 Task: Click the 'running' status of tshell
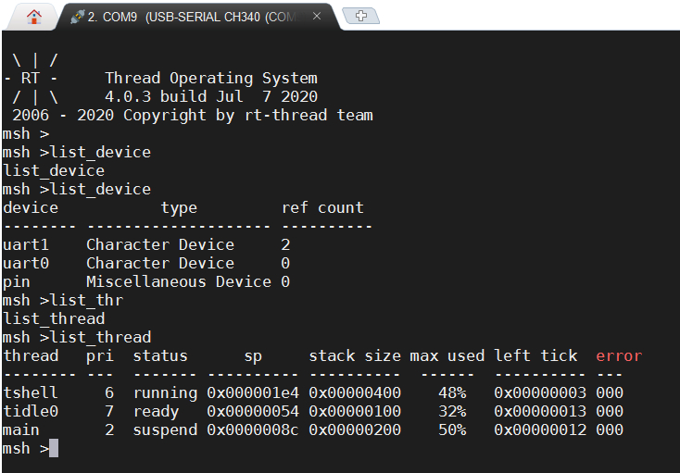165,392
